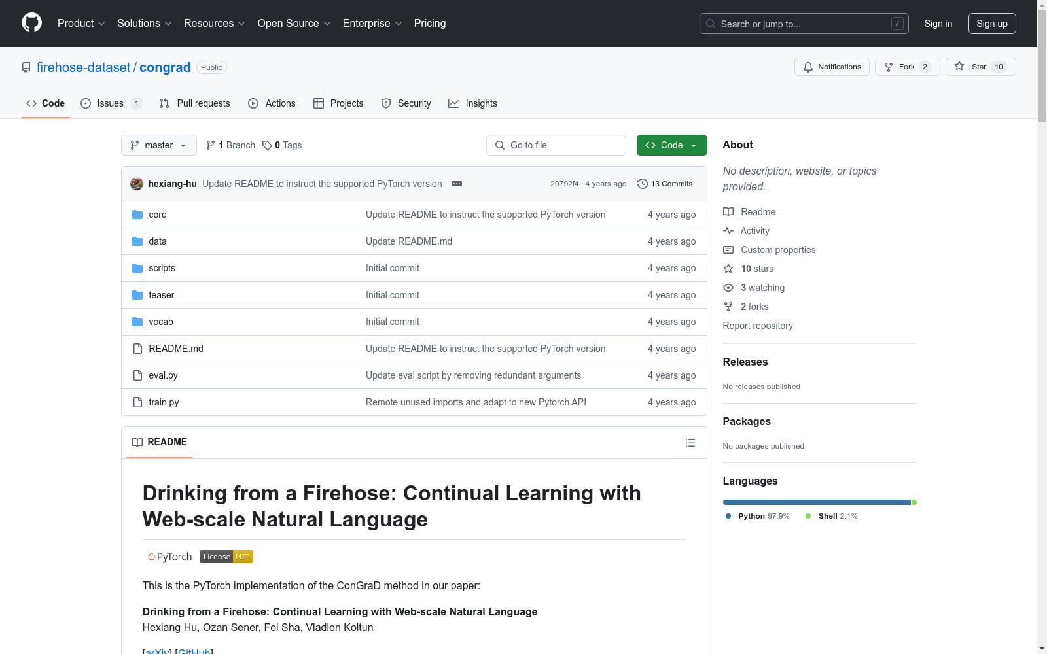This screenshot has height=654, width=1047.
Task: Click the hexiang-hu avatar image
Action: [137, 184]
